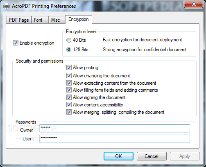Image resolution: width=206 pixels, height=167 pixels.
Task: Open the Misc tab
Action: [x=57, y=20]
